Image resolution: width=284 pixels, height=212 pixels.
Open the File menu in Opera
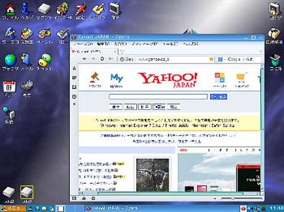(83, 44)
